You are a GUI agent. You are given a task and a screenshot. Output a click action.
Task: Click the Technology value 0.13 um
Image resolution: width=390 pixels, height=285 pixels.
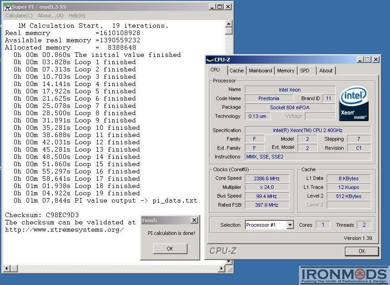[x=258, y=116]
